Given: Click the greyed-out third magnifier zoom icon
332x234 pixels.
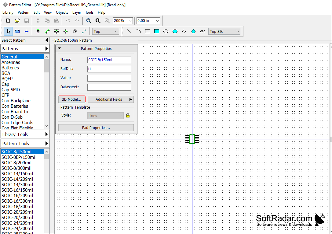Looking at the screenshot, I should point(107,20).
